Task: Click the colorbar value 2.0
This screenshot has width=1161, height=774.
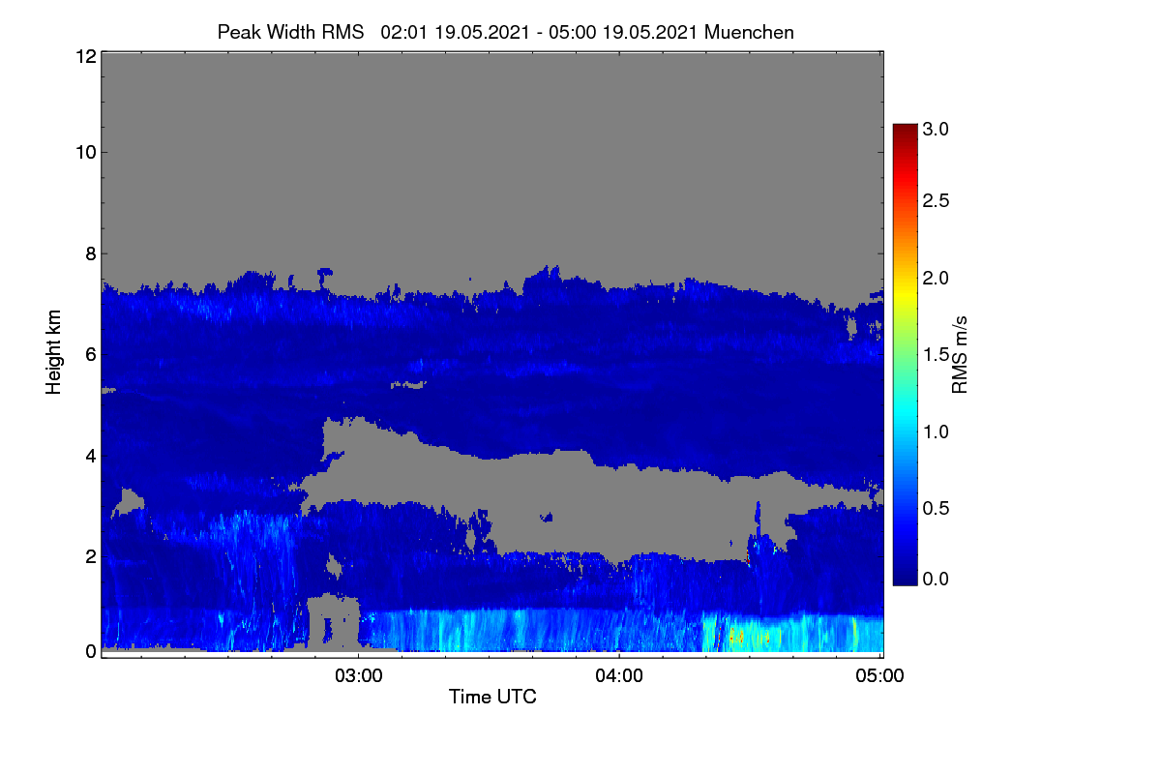Action: pyautogui.click(x=936, y=279)
